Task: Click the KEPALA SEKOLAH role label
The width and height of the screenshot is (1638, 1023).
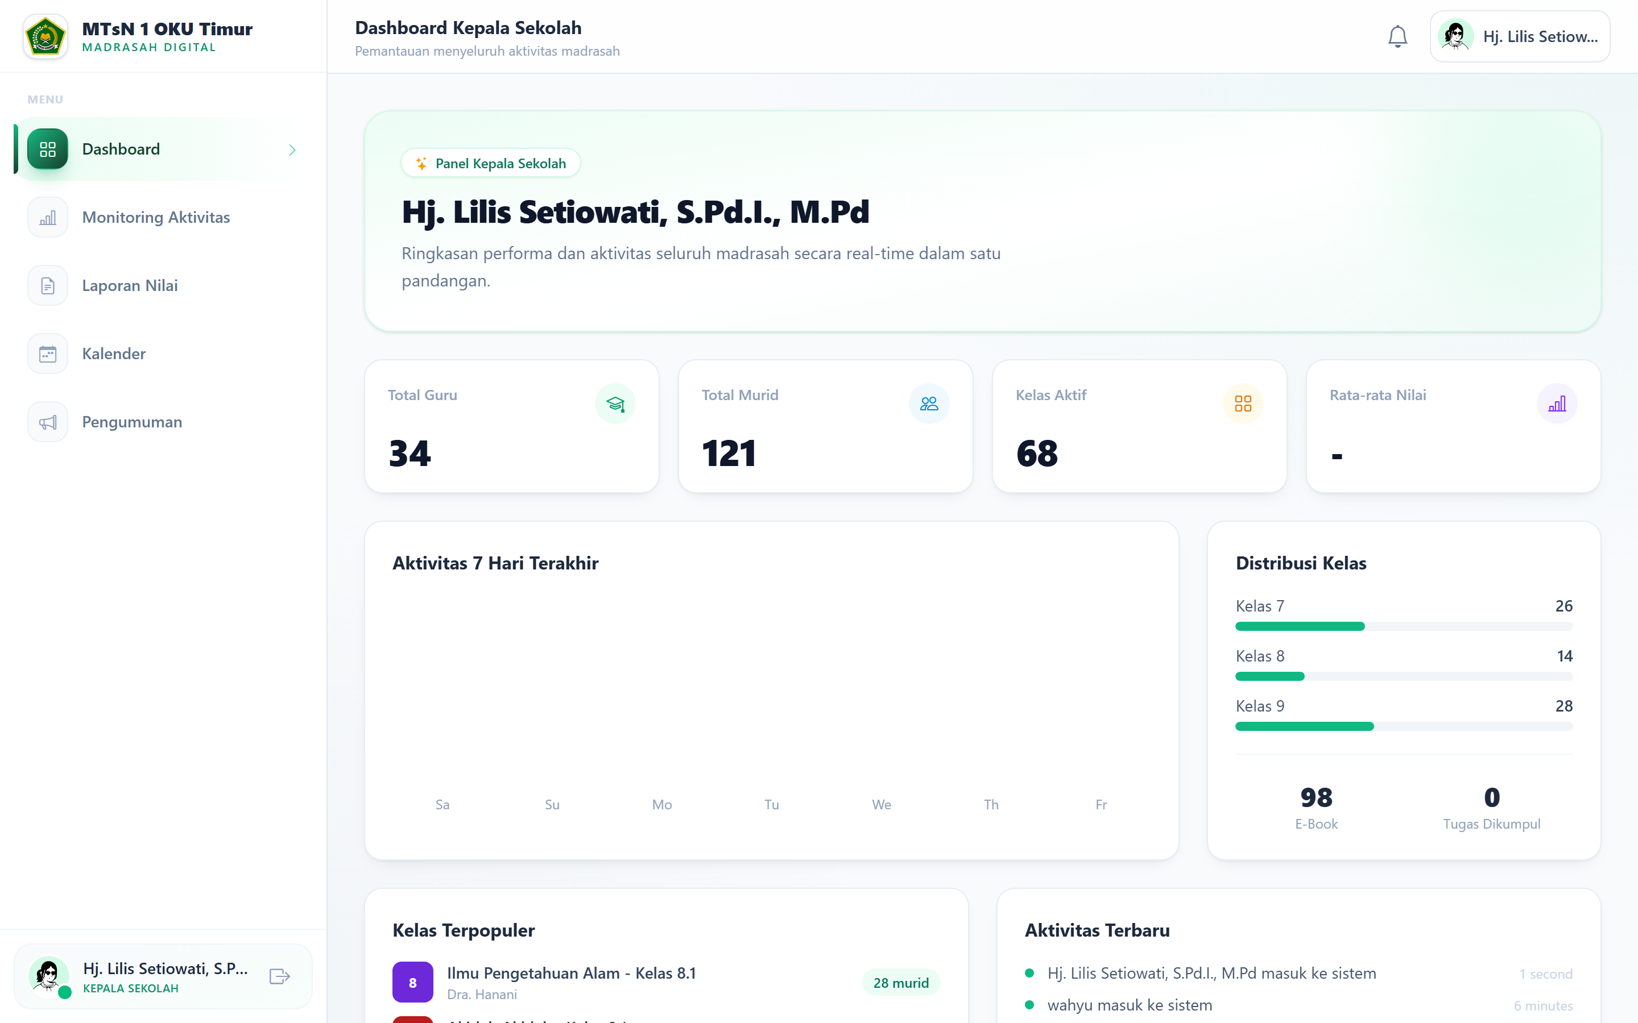Action: pyautogui.click(x=131, y=988)
